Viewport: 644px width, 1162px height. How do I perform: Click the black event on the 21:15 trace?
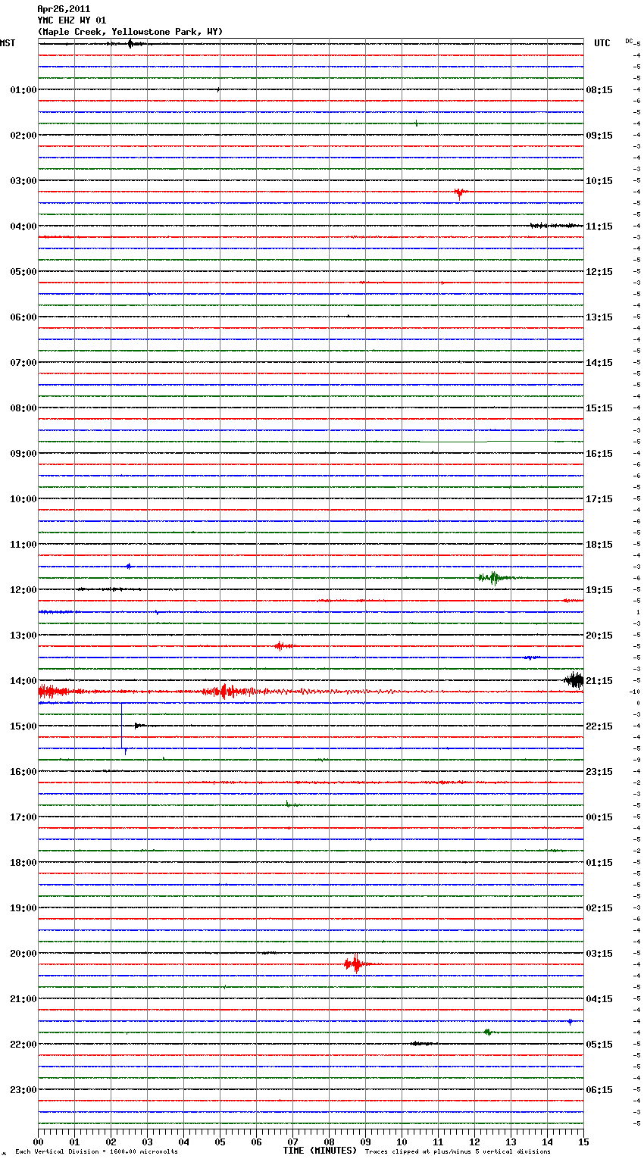point(574,680)
